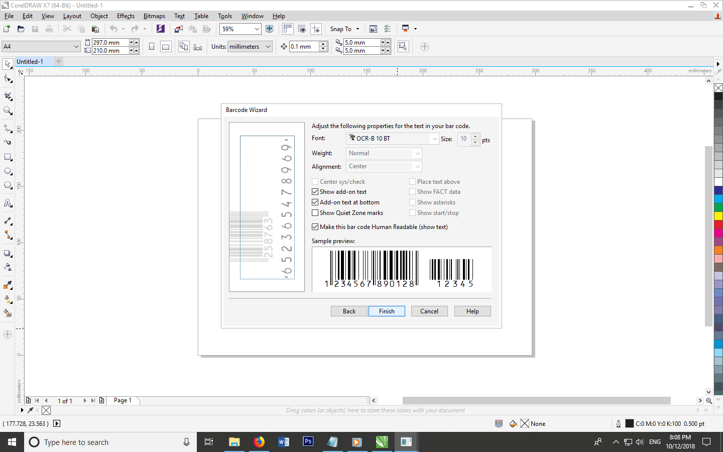
Task: Open the Font dropdown showing OCR-B 10 BT
Action: point(392,139)
